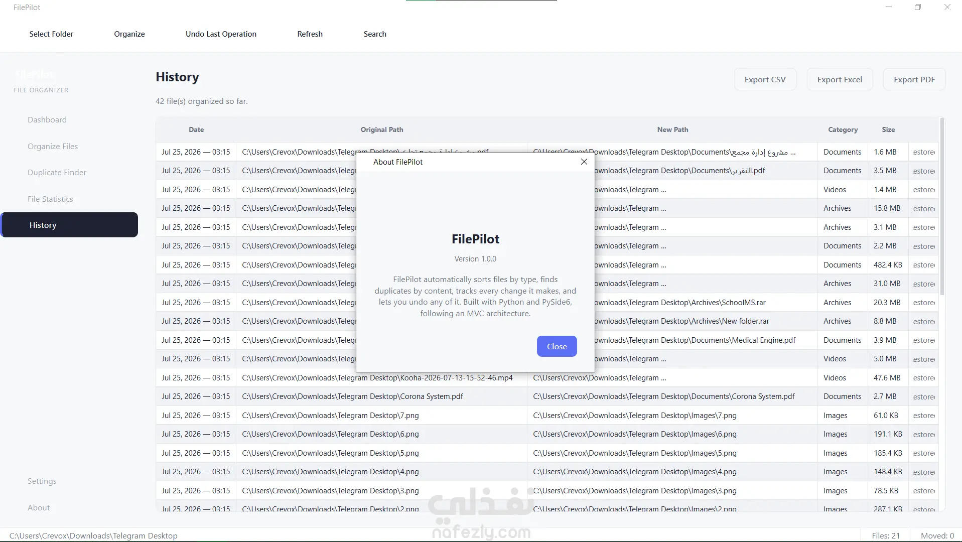The image size is (962, 542).
Task: Open the About sidebar item
Action: click(x=39, y=507)
